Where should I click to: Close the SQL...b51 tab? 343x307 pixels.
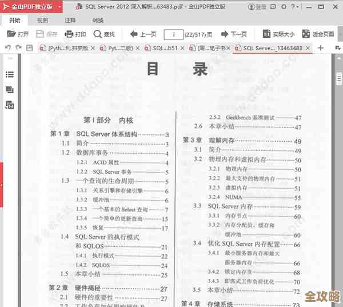182,48
